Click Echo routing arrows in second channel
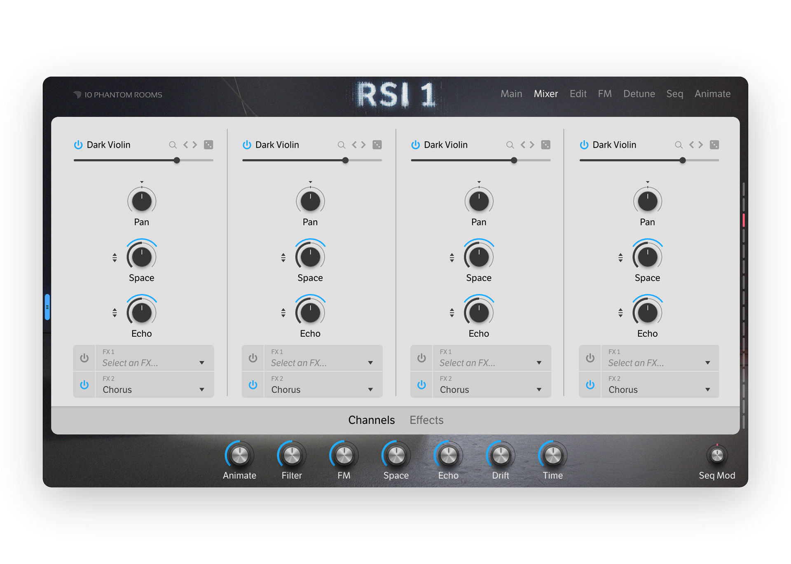Viewport: 791px width, 564px height. point(283,313)
